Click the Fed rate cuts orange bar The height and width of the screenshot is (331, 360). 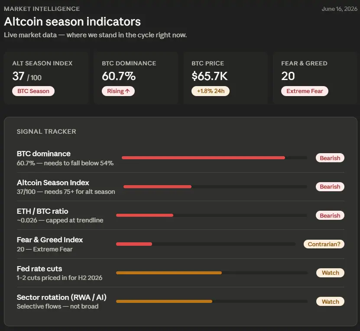click(169, 273)
